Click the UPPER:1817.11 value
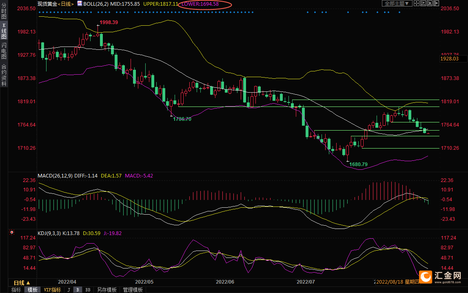 161,4
